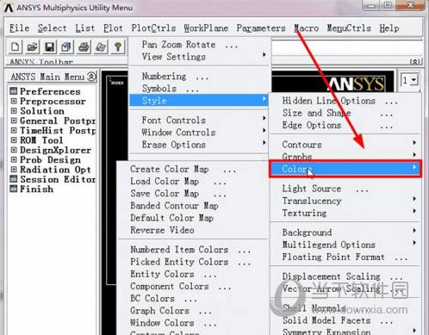The image size is (429, 335).
Task: Choose Symbols menu entry
Action: click(x=199, y=89)
